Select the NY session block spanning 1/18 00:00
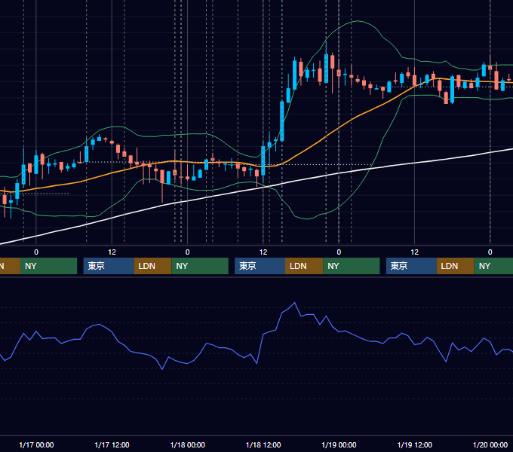 click(x=200, y=266)
